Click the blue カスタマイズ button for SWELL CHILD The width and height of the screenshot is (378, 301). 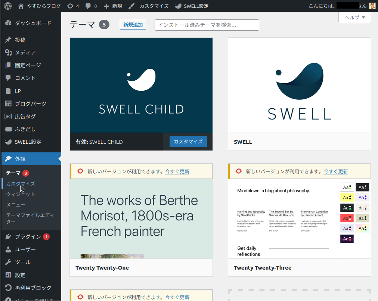click(x=188, y=142)
